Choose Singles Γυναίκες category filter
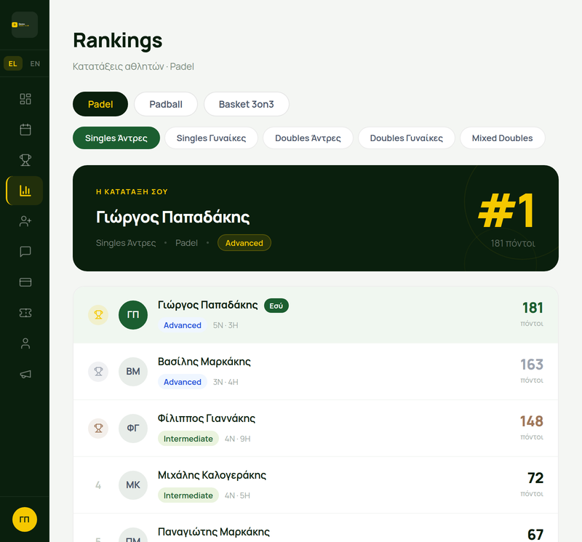This screenshot has height=542, width=582. pos(211,138)
